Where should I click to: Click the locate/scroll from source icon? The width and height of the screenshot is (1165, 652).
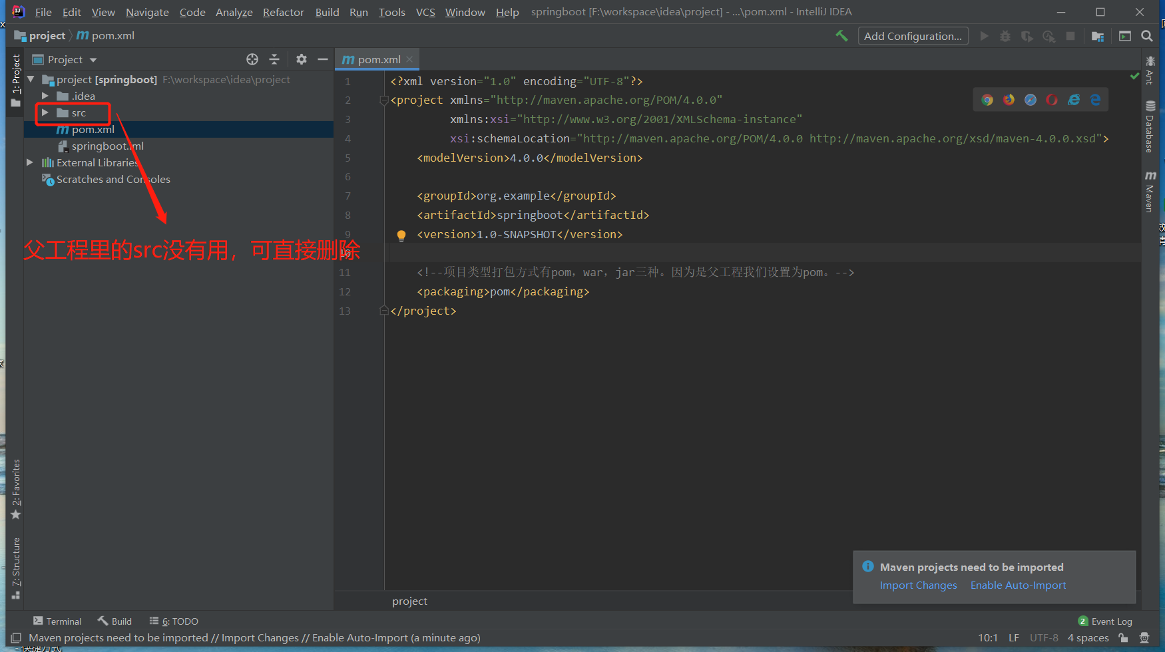pos(252,59)
